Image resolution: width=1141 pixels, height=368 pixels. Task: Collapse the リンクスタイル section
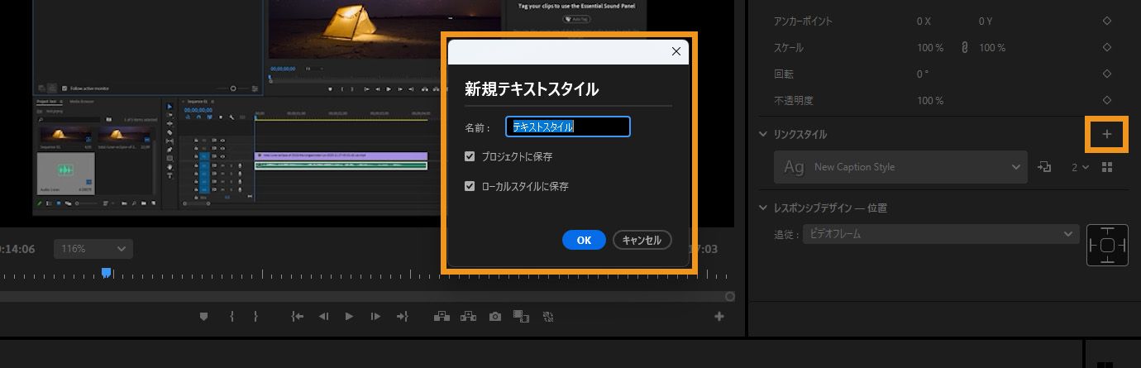click(x=763, y=134)
